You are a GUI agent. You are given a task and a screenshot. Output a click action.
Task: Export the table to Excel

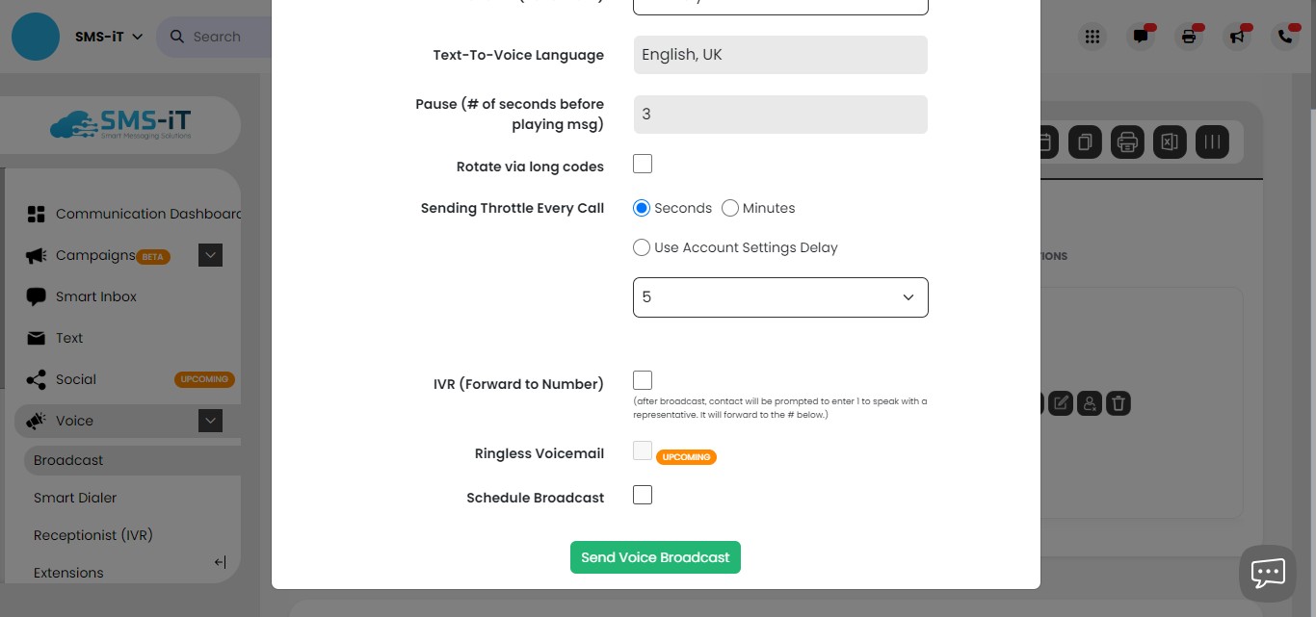[x=1170, y=141]
